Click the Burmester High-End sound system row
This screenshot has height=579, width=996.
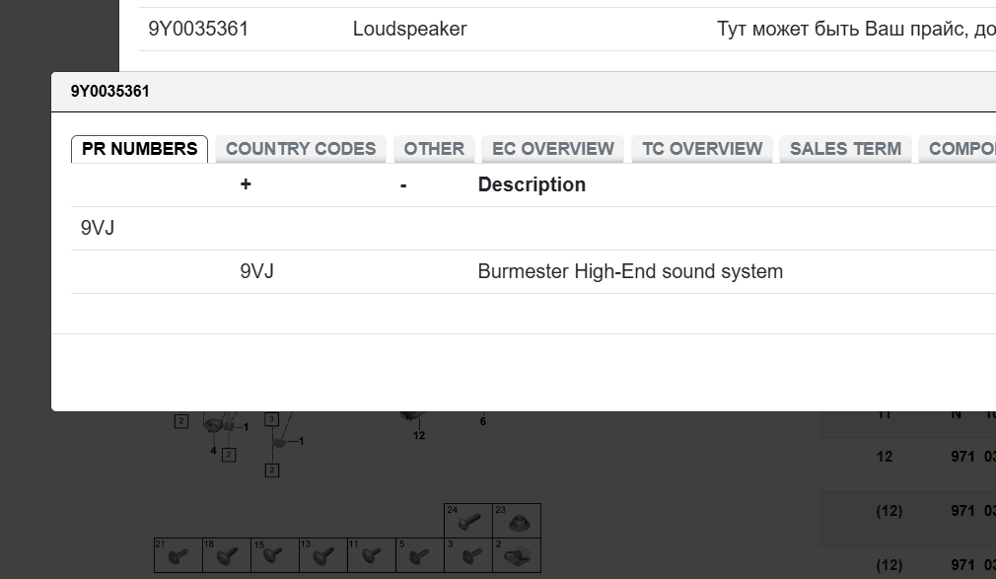[x=630, y=271]
